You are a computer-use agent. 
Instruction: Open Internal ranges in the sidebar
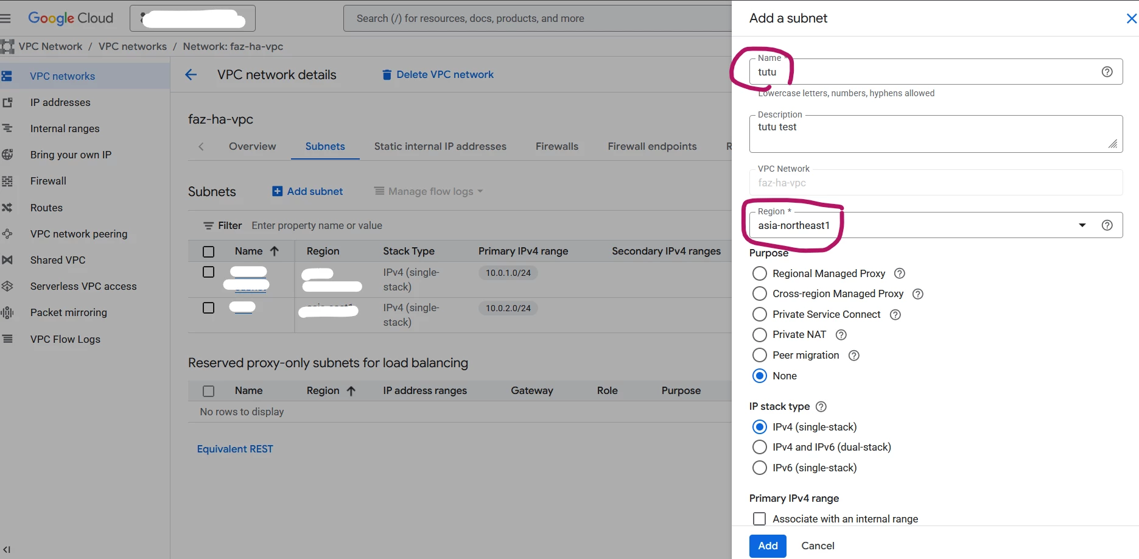[65, 128]
